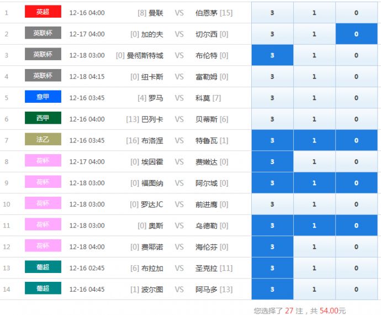
Task: Click the blue 意甲 league tag
Action: pyautogui.click(x=43, y=97)
